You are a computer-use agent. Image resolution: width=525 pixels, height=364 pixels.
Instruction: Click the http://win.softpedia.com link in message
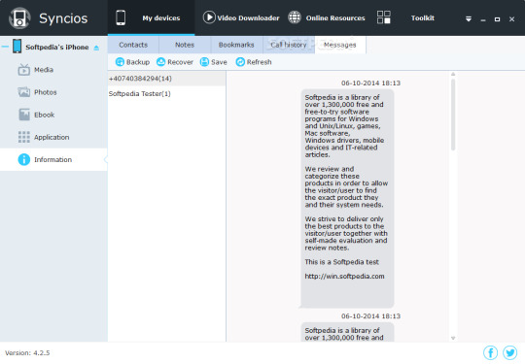[x=344, y=276]
